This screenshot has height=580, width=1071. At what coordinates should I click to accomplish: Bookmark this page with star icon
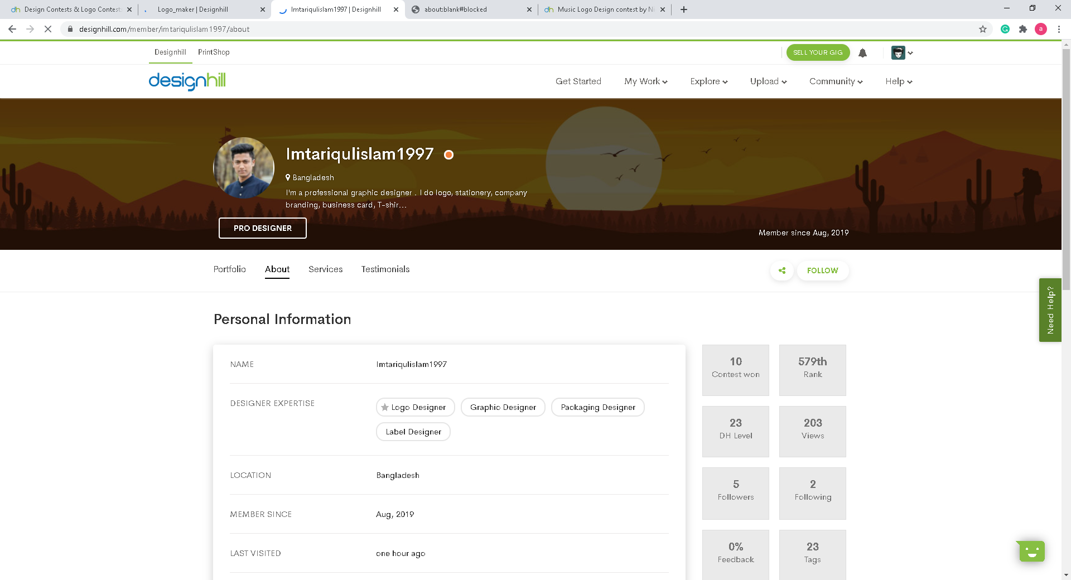(983, 29)
